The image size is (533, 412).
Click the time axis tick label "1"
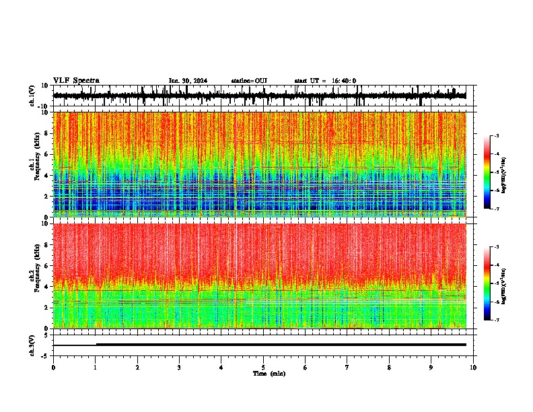[95, 368]
